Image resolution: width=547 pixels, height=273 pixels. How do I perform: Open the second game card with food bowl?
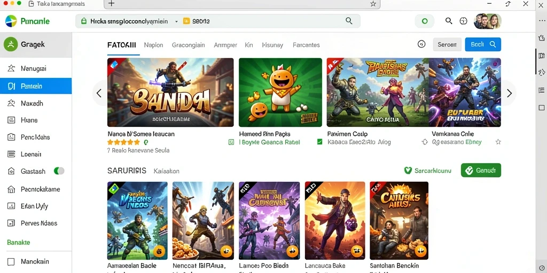(203, 221)
